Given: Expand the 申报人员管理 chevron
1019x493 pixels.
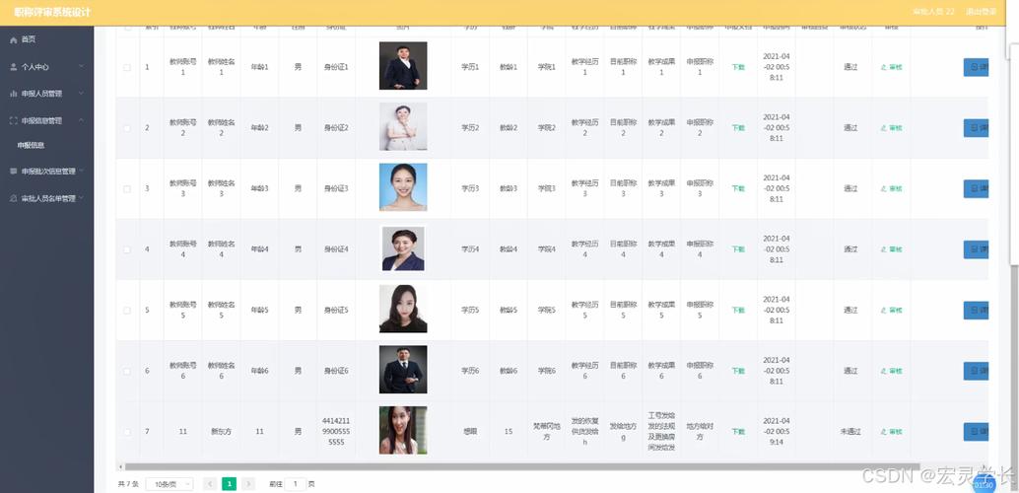Looking at the screenshot, I should [81, 94].
